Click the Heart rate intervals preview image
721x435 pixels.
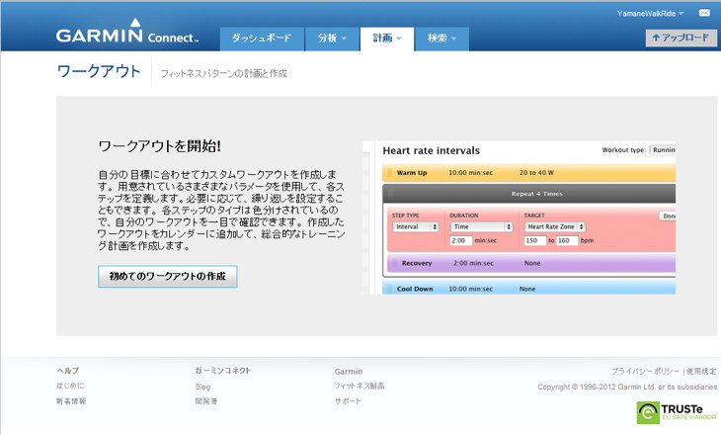pyautogui.click(x=519, y=217)
